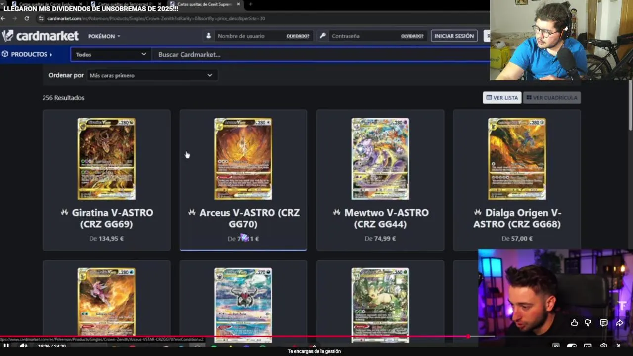Viewport: 633px width, 356px height.
Task: Click the price De 74,99 €
Action: click(380, 238)
